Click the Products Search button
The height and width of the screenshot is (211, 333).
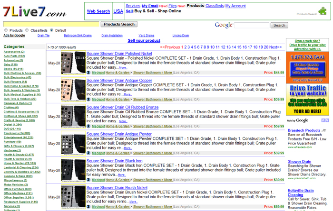click(119, 24)
